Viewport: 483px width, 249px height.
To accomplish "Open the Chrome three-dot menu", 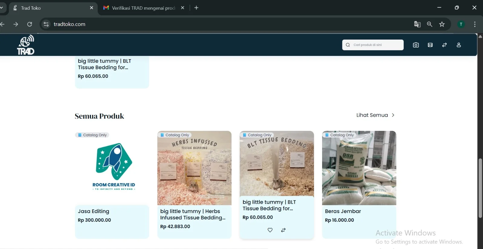I will coord(475,24).
